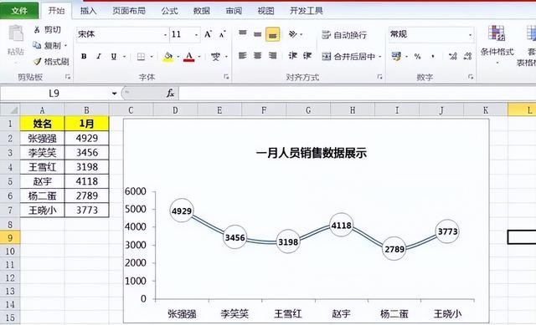Click the Decrease Font Size icon
This screenshot has height=325, width=536.
(223, 34)
